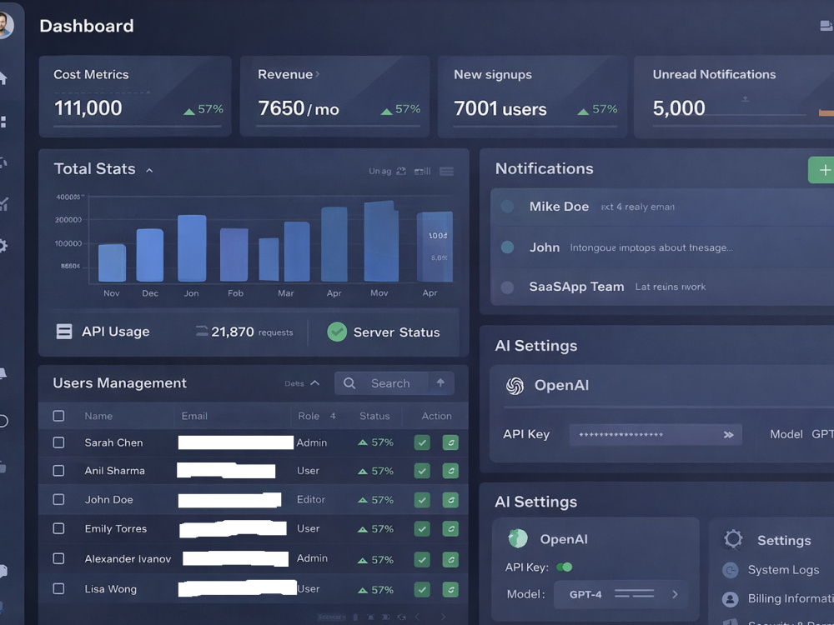Check the Anil Sharma row checkbox
The image size is (834, 625).
[58, 471]
